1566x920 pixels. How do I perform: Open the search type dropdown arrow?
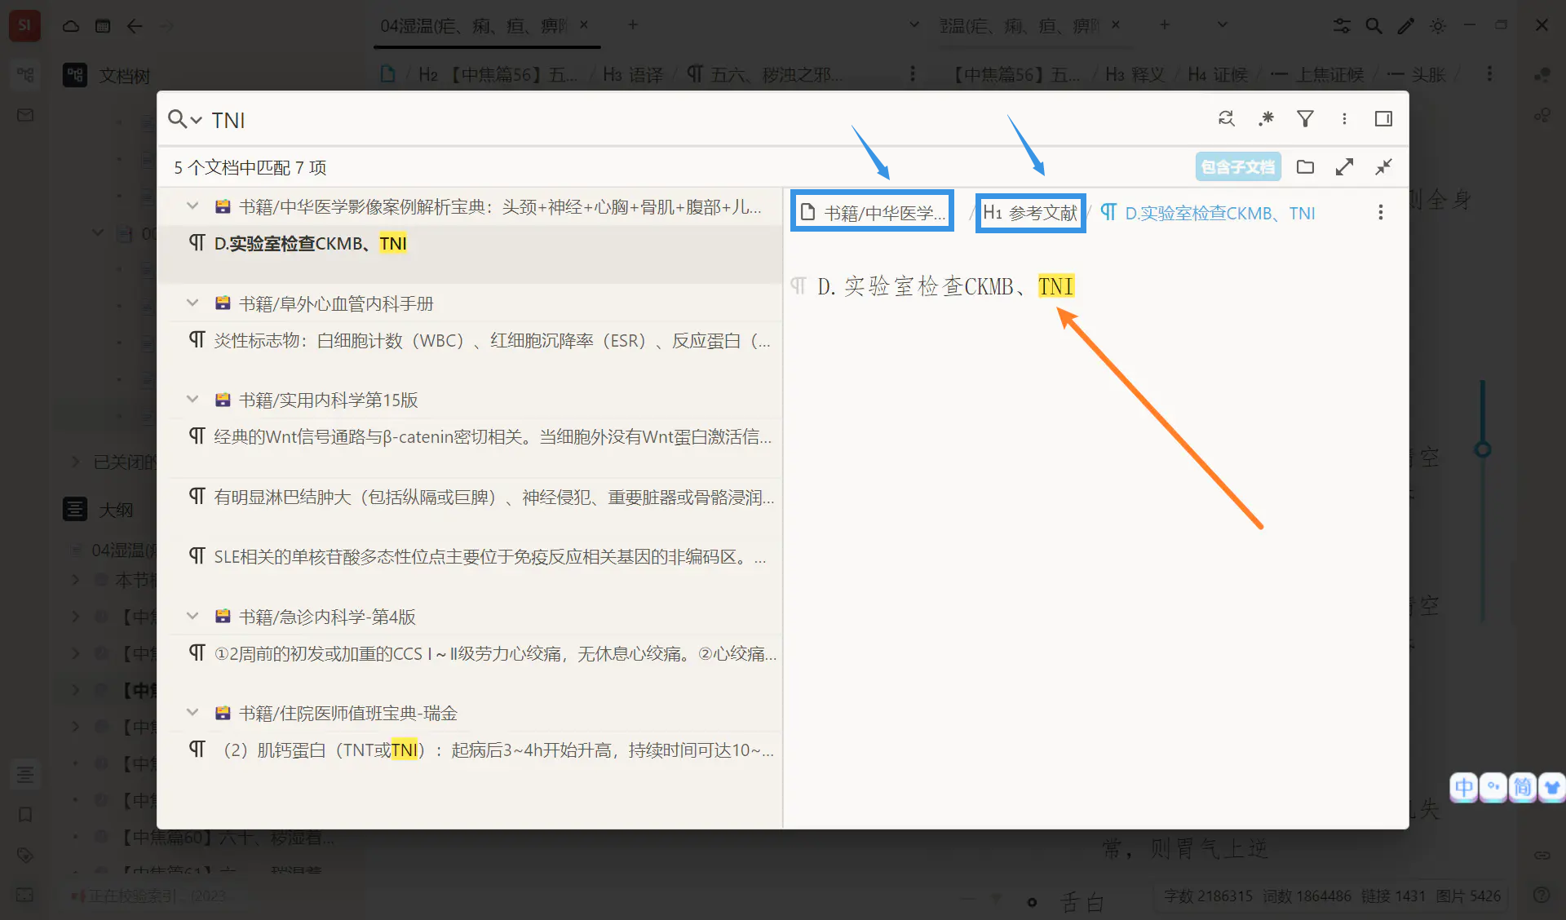[197, 121]
